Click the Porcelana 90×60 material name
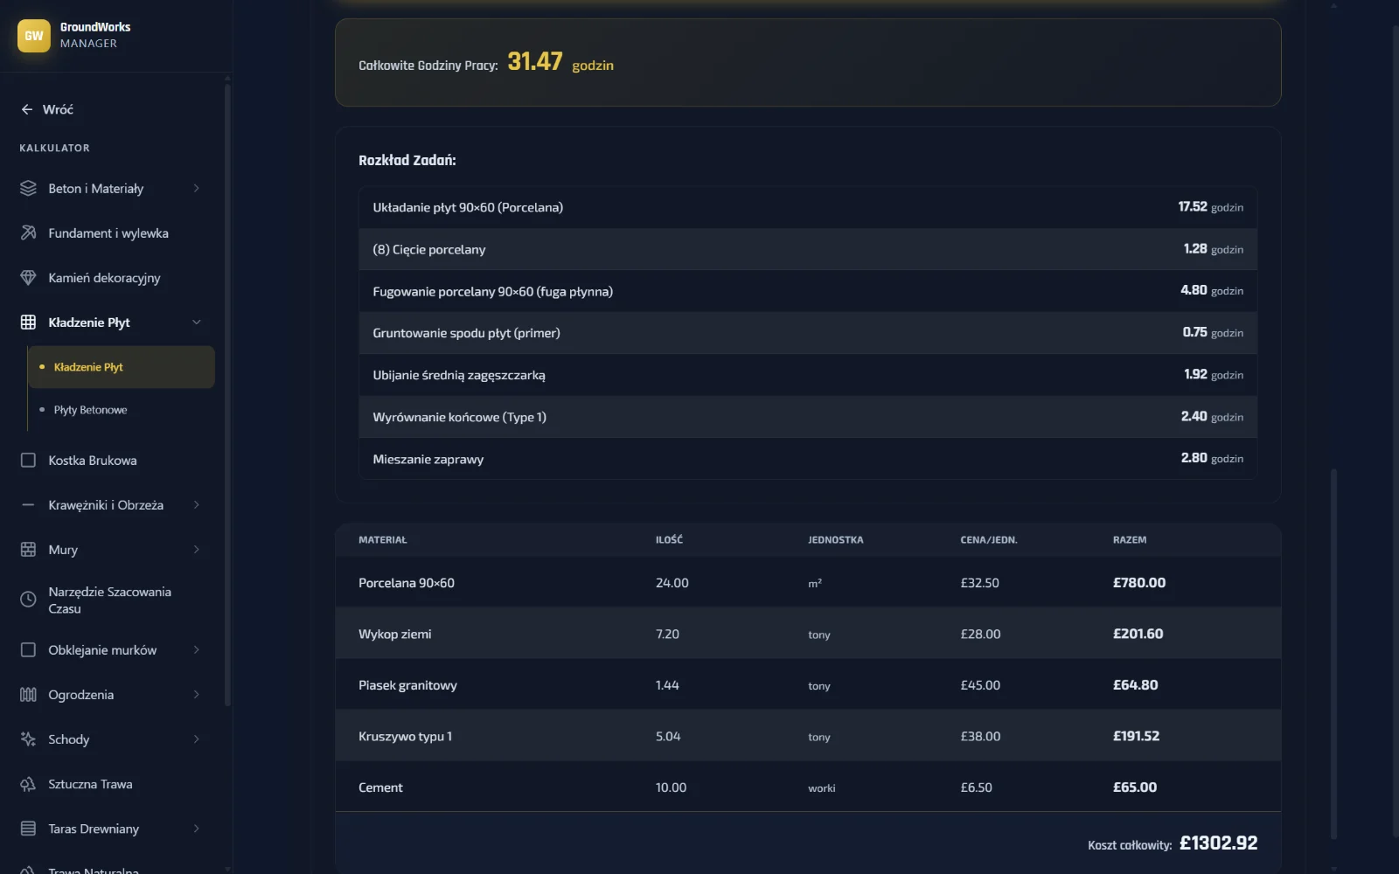The height and width of the screenshot is (874, 1399). tap(407, 583)
